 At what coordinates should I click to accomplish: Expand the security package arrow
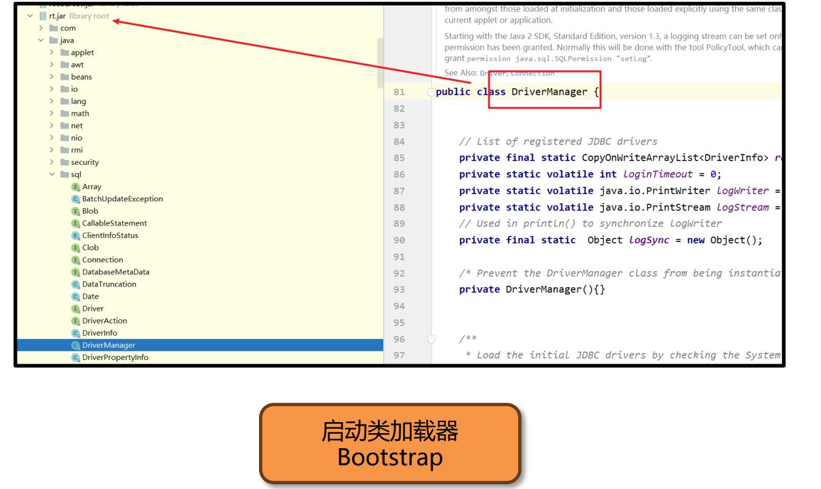tap(52, 162)
